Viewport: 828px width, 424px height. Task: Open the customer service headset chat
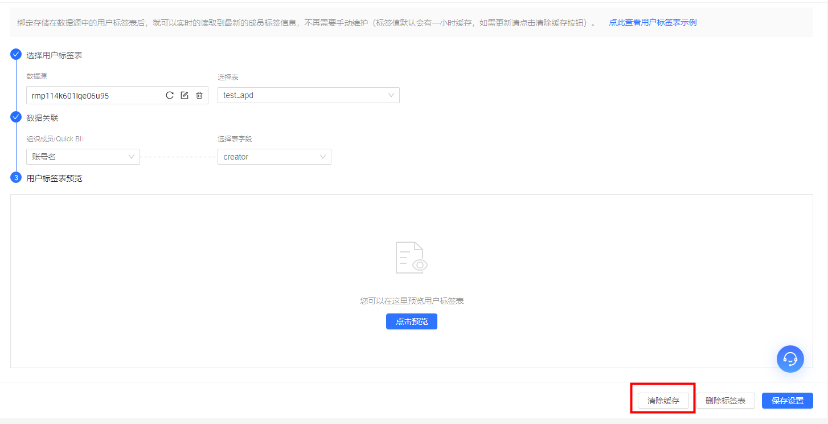(x=790, y=359)
